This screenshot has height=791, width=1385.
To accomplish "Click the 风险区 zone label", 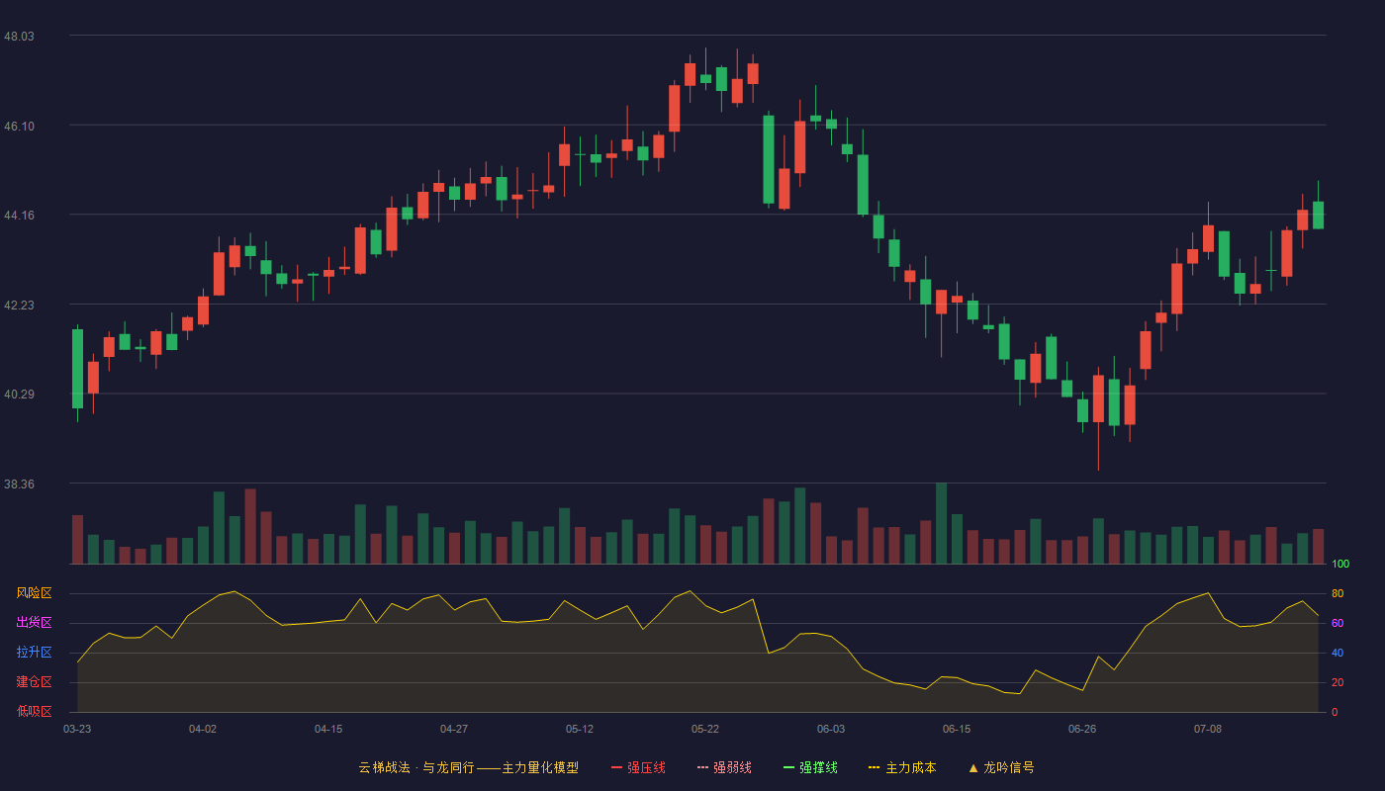I will pos(34,593).
